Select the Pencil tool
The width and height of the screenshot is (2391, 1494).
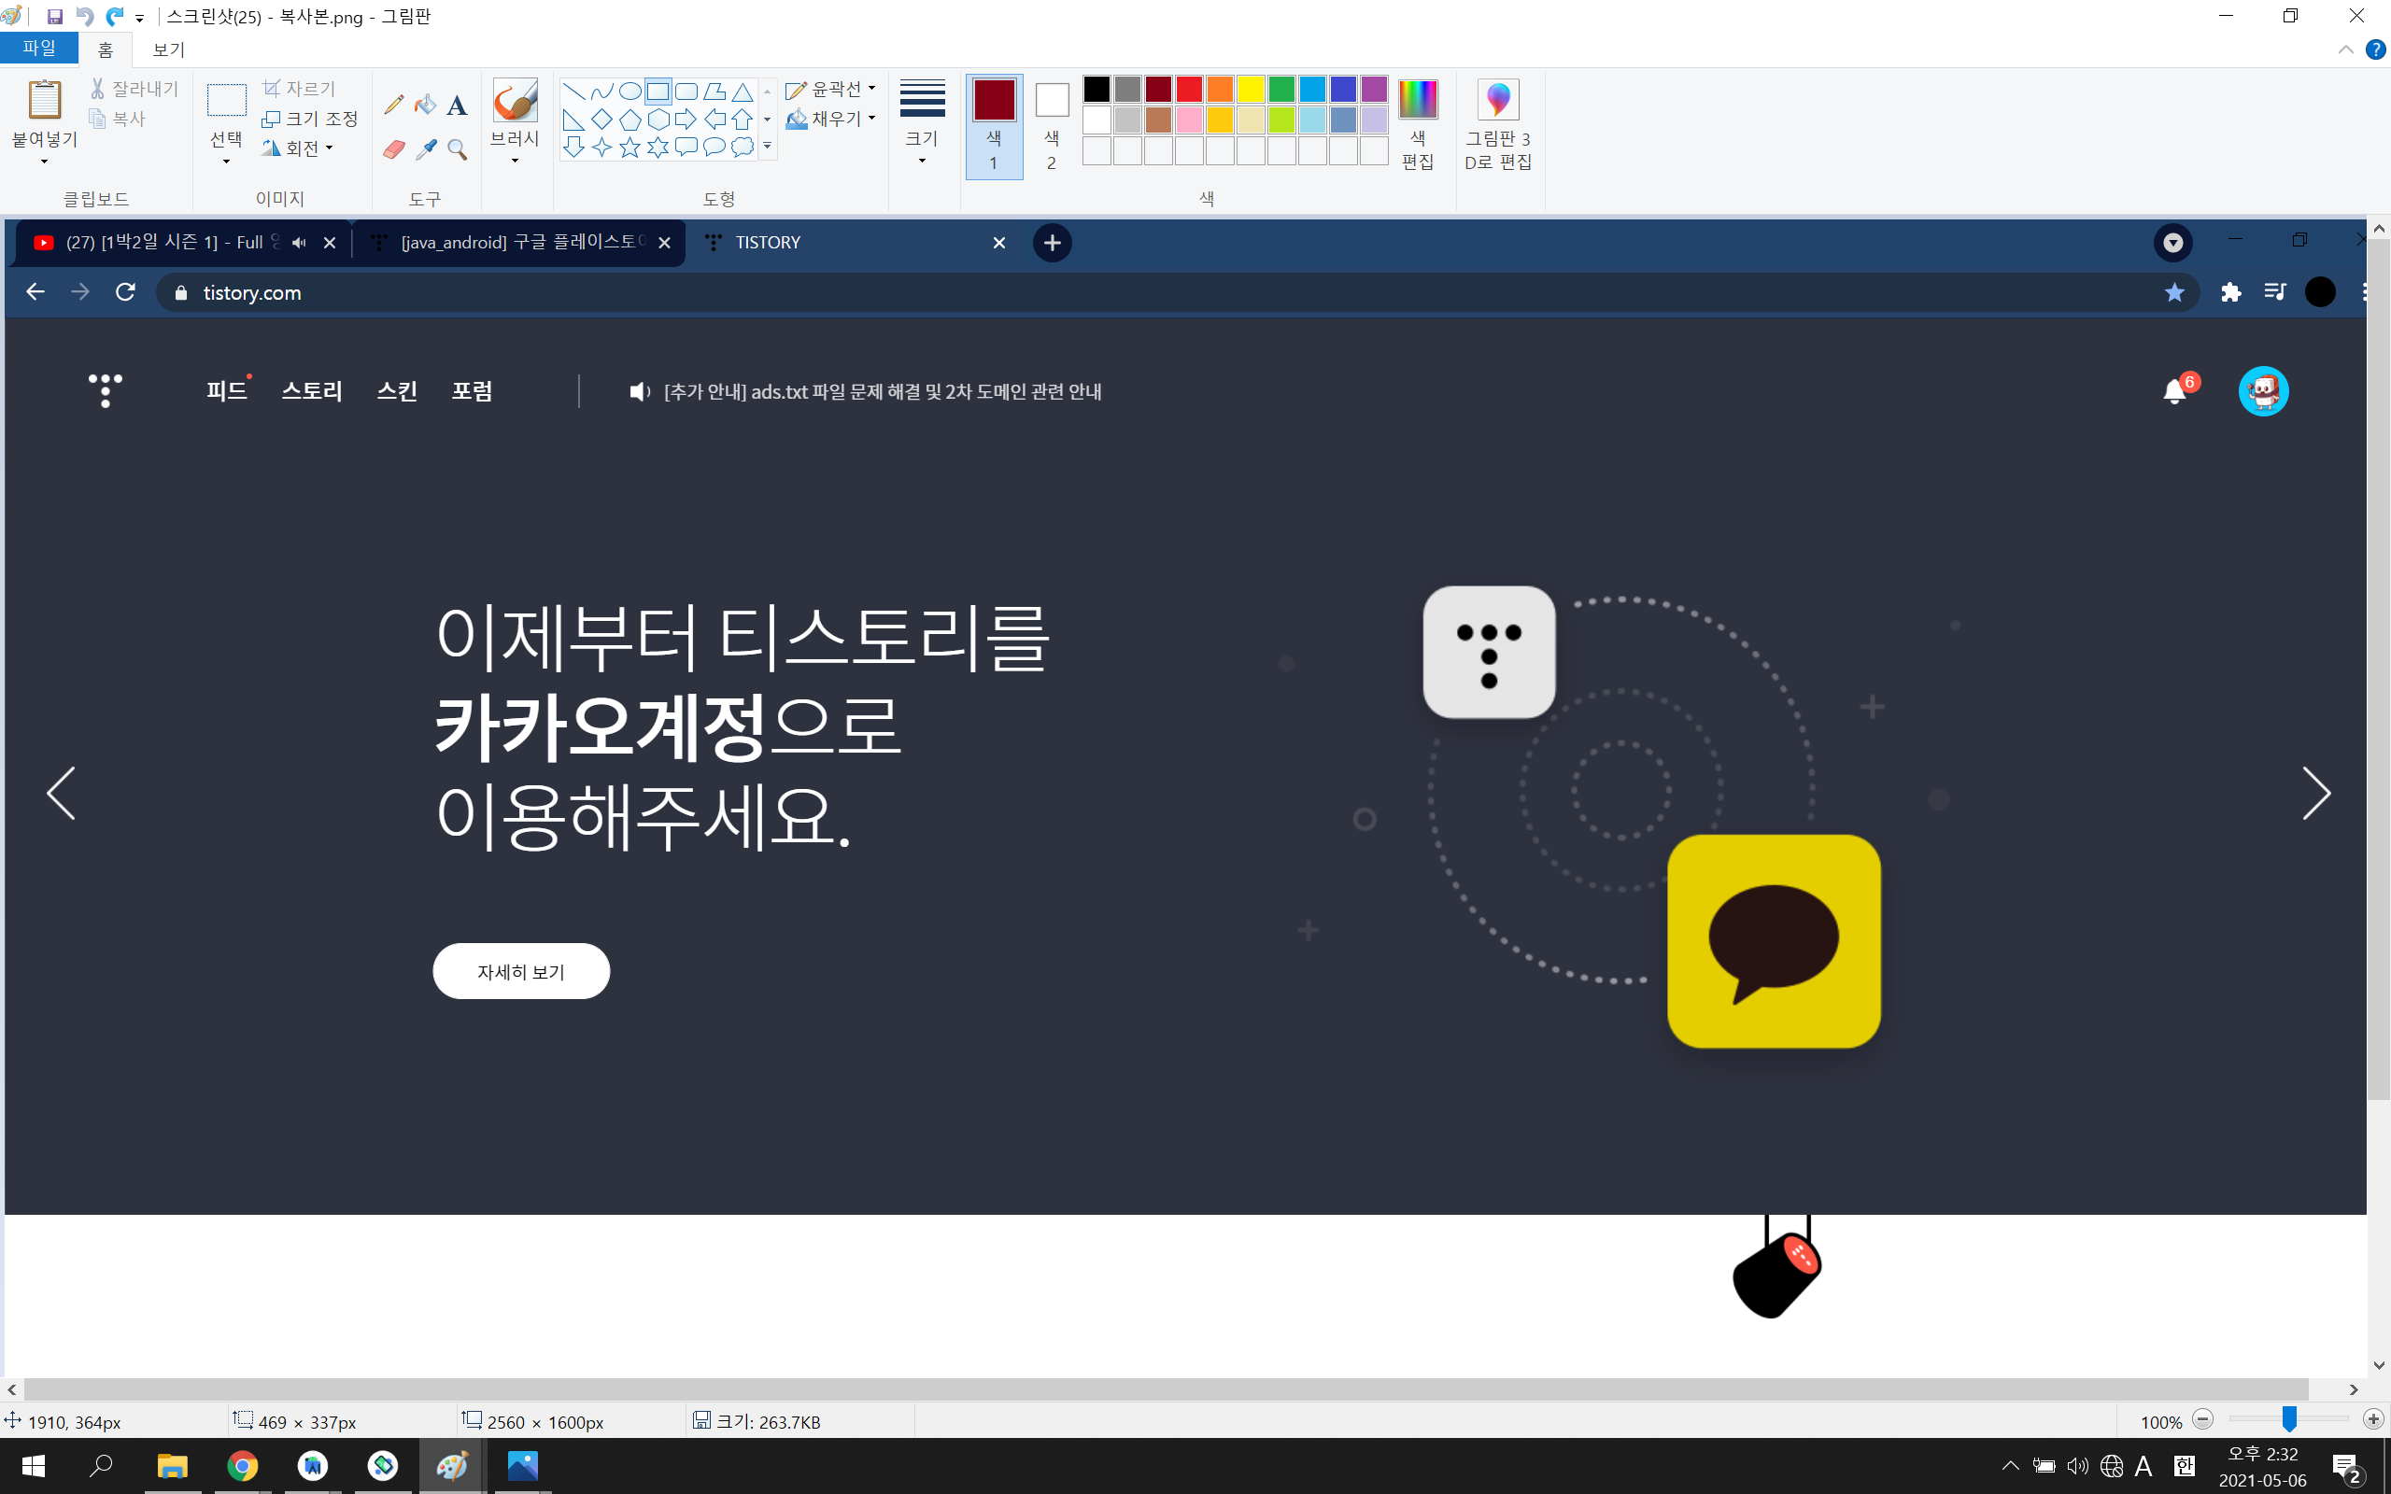393,105
